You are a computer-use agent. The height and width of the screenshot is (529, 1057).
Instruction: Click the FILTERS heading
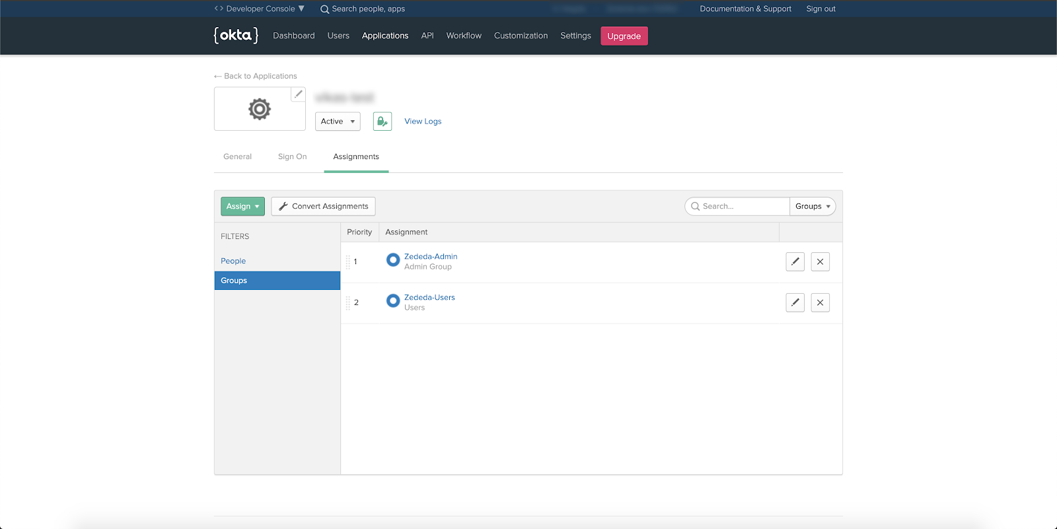[x=235, y=236]
